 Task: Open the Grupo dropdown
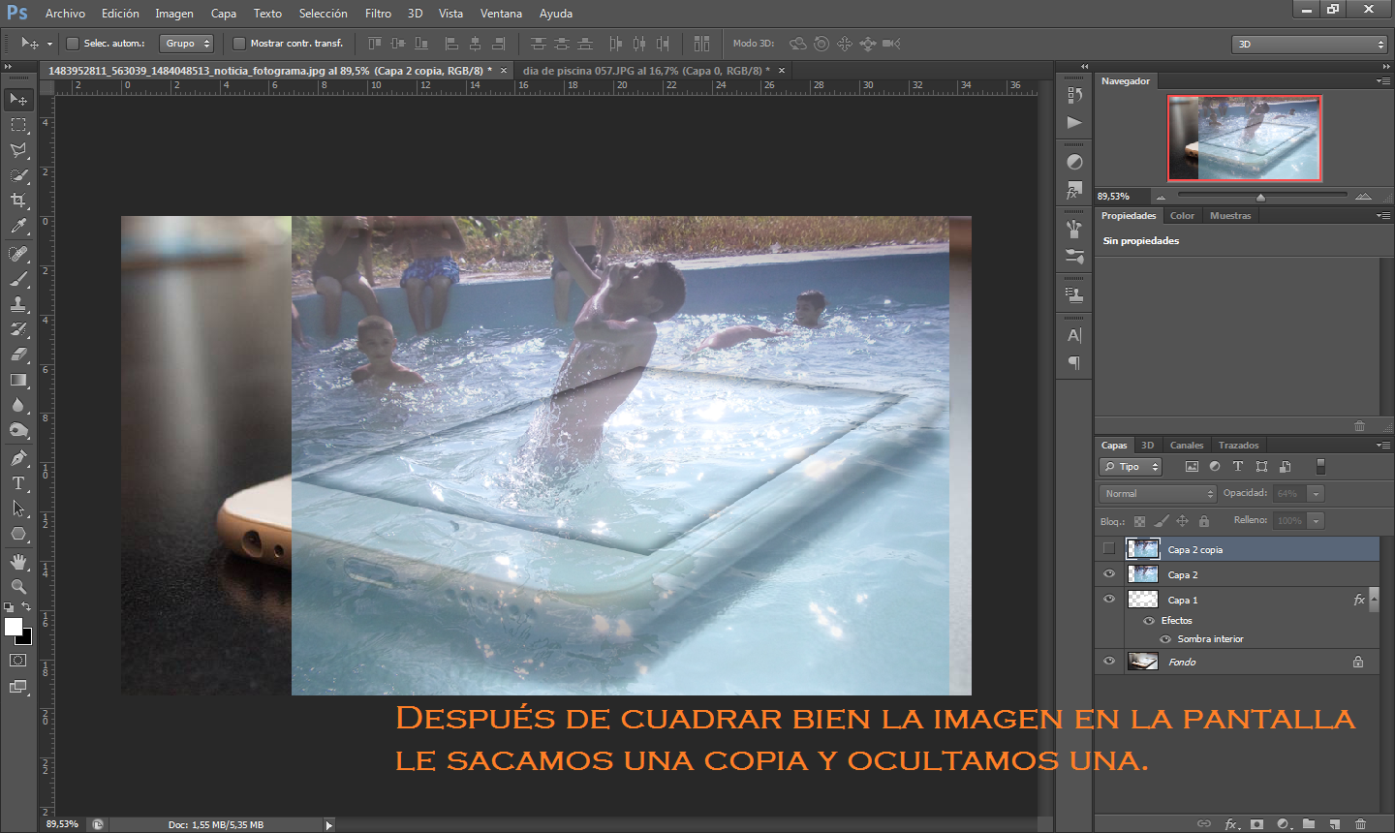pos(186,44)
